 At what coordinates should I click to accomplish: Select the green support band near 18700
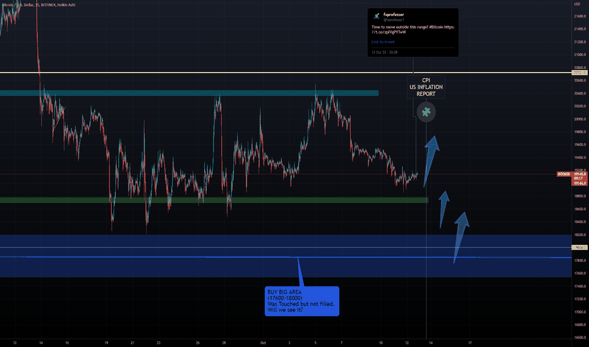[214, 201]
